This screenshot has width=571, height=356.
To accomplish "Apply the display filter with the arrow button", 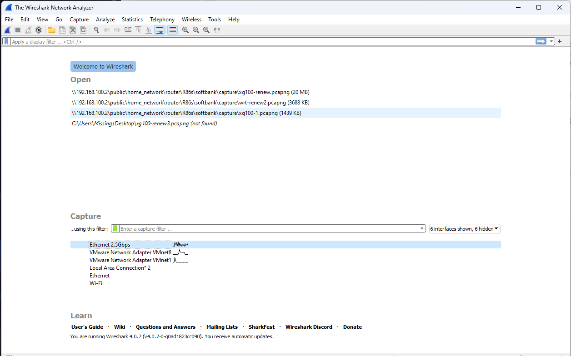I will [x=541, y=41].
